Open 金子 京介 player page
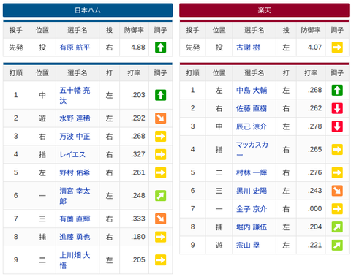The image size is (351, 277). [252, 209]
